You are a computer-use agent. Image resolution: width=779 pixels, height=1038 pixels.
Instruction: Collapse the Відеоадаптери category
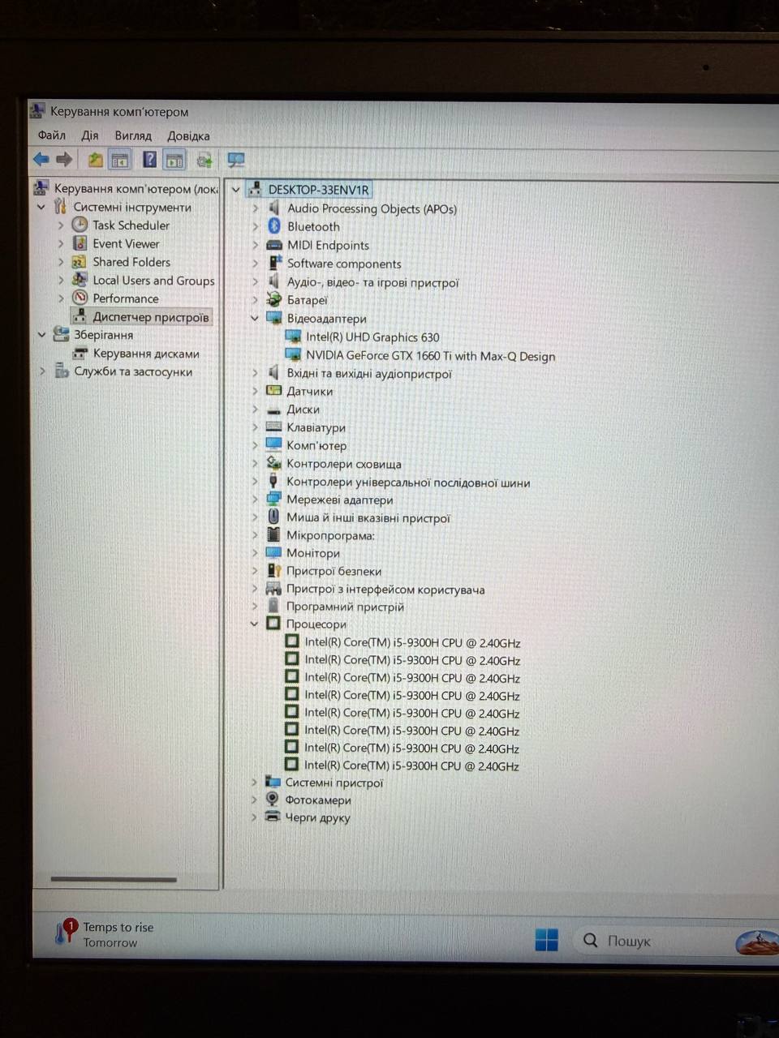click(255, 319)
